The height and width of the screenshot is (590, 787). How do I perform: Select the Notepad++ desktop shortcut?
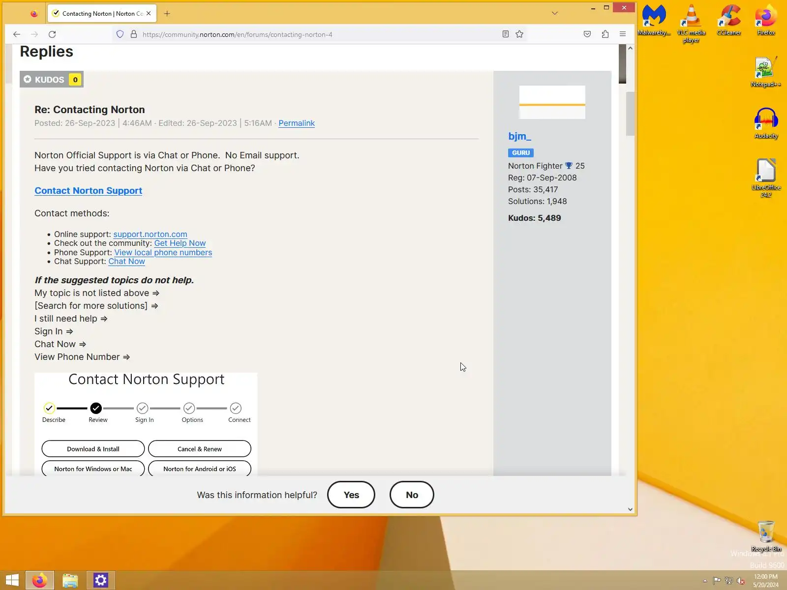click(x=766, y=72)
